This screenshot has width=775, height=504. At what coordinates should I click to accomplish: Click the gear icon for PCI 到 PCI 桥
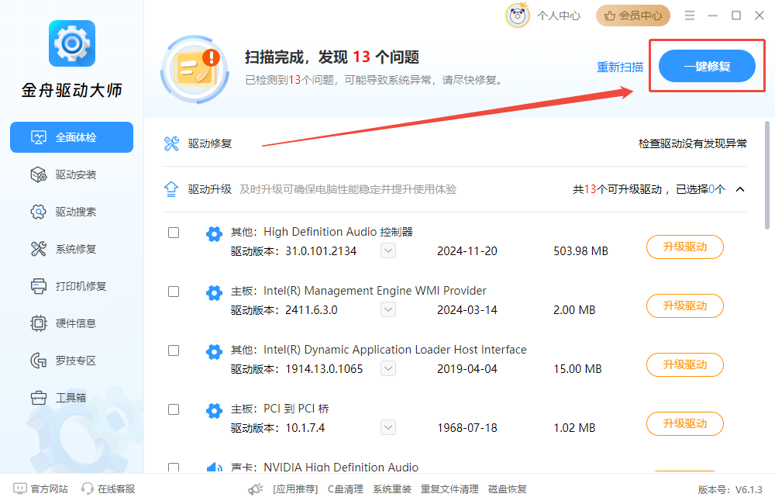point(214,410)
